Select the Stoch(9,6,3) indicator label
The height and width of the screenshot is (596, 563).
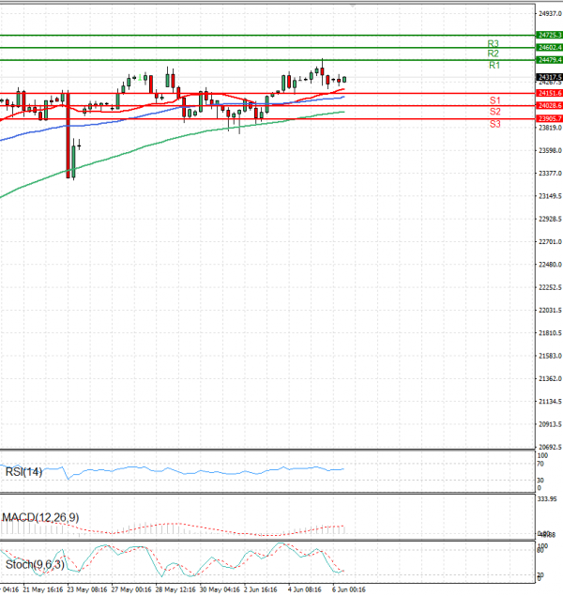click(x=33, y=563)
